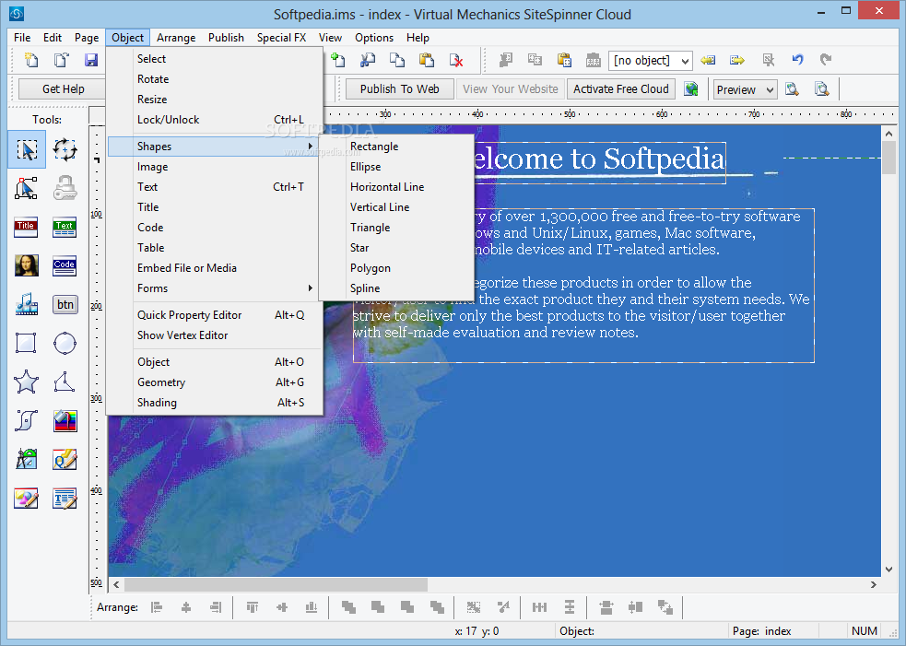Click the gray Redo arrow icon
Image resolution: width=906 pixels, height=646 pixels.
coord(826,60)
